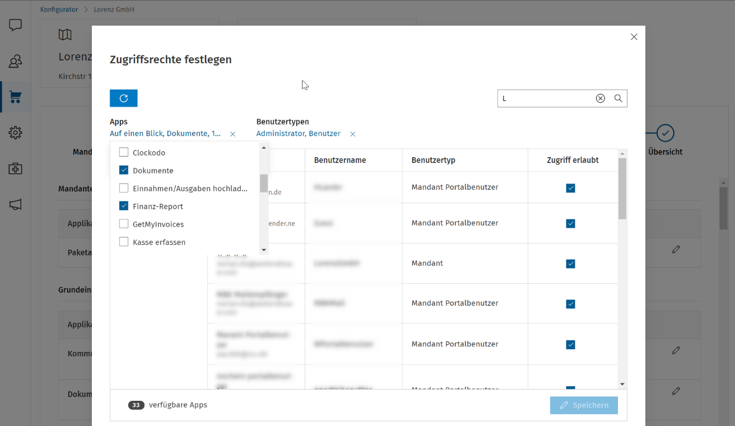This screenshot has height=426, width=735.
Task: Remove the Benutzertypen filter selection
Action: (x=353, y=134)
